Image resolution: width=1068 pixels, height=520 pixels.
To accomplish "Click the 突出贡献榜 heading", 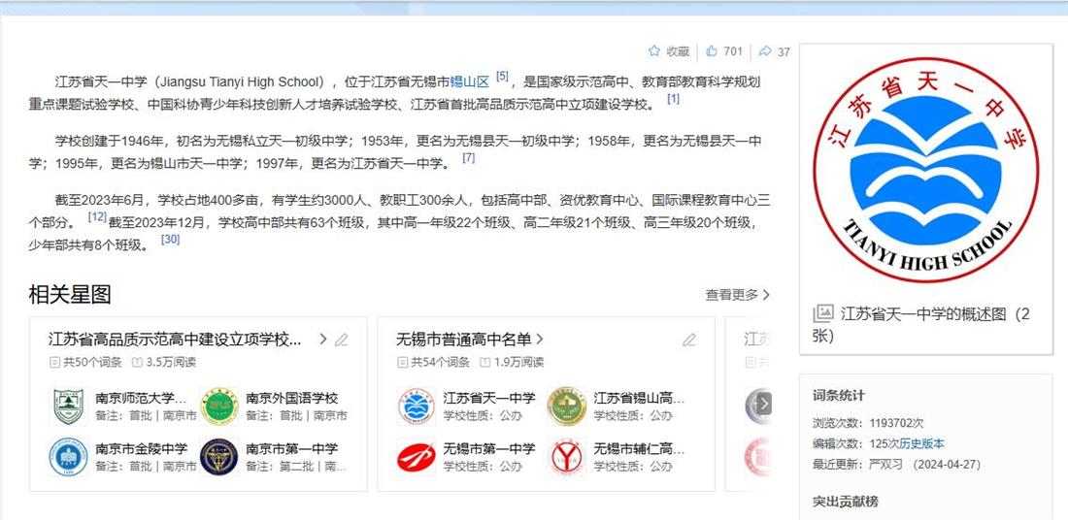I will coord(845,503).
